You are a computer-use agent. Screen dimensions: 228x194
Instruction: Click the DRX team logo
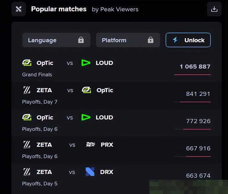pyautogui.click(x=90, y=172)
